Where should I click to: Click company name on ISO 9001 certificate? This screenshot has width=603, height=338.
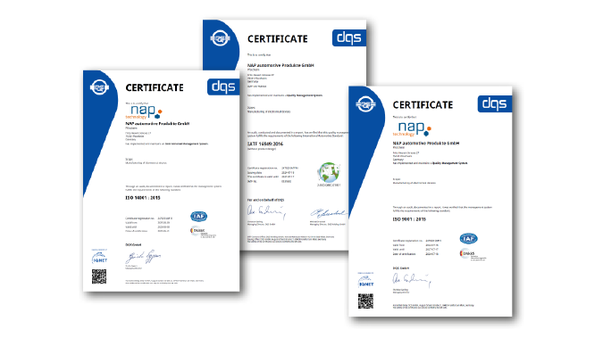426,144
